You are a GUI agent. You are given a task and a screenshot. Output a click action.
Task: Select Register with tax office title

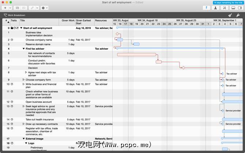pos(42,131)
